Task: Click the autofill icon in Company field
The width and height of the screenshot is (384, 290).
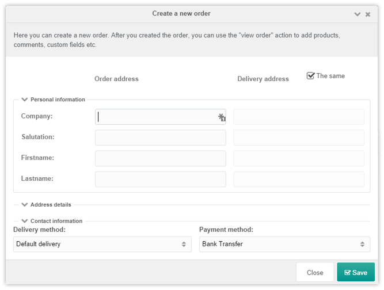Action: point(222,117)
